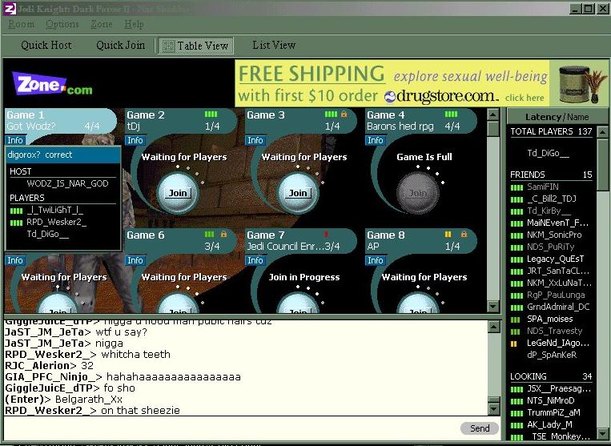Click the LOOKING section header
This screenshot has width=611, height=446.
[551, 376]
